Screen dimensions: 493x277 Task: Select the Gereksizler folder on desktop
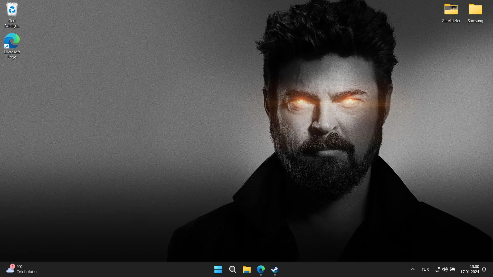451,13
